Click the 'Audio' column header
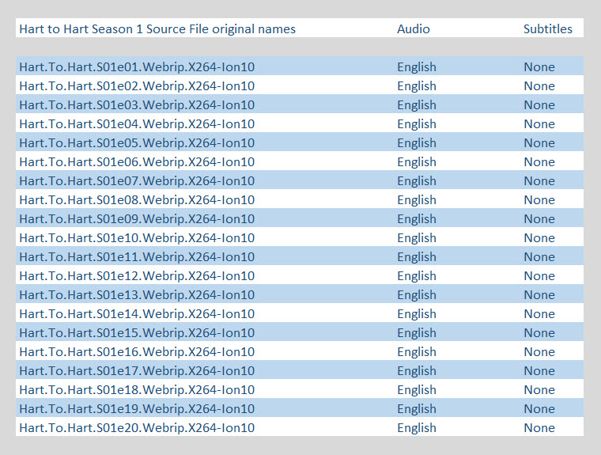This screenshot has height=455, width=601. (x=413, y=28)
